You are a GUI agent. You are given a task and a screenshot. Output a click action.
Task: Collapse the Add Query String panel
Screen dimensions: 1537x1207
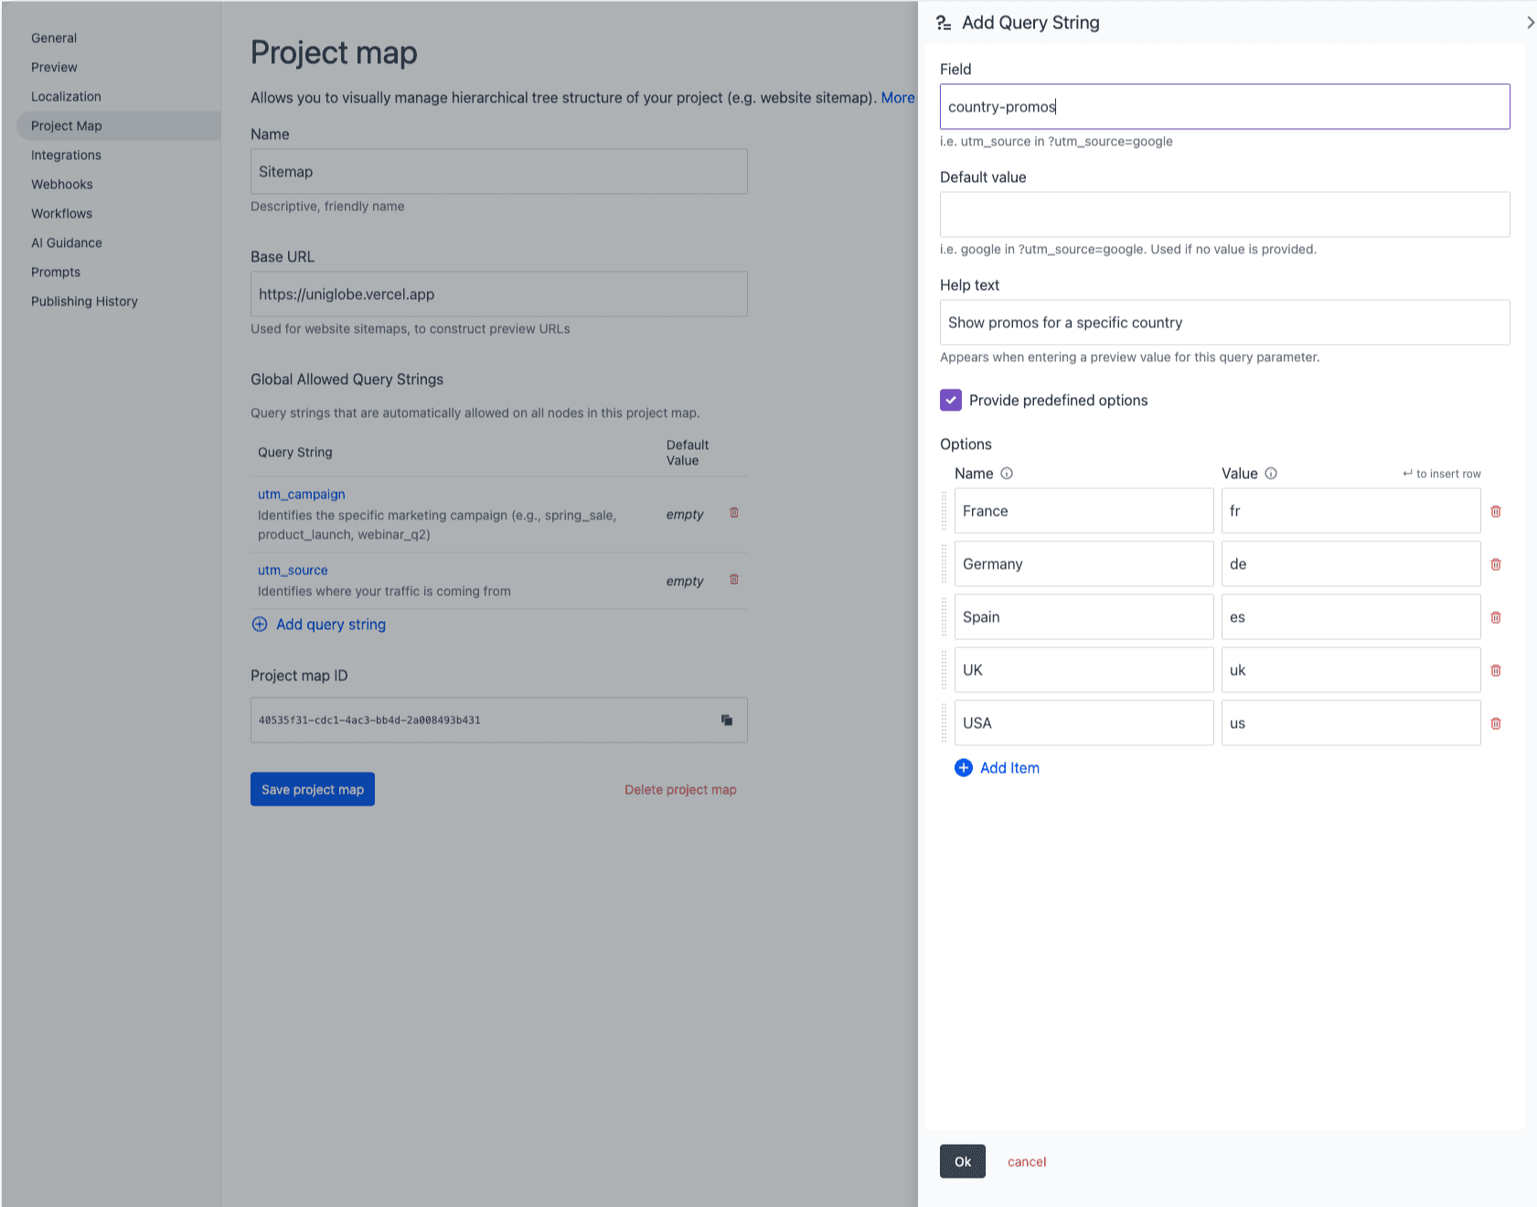pyautogui.click(x=1529, y=22)
